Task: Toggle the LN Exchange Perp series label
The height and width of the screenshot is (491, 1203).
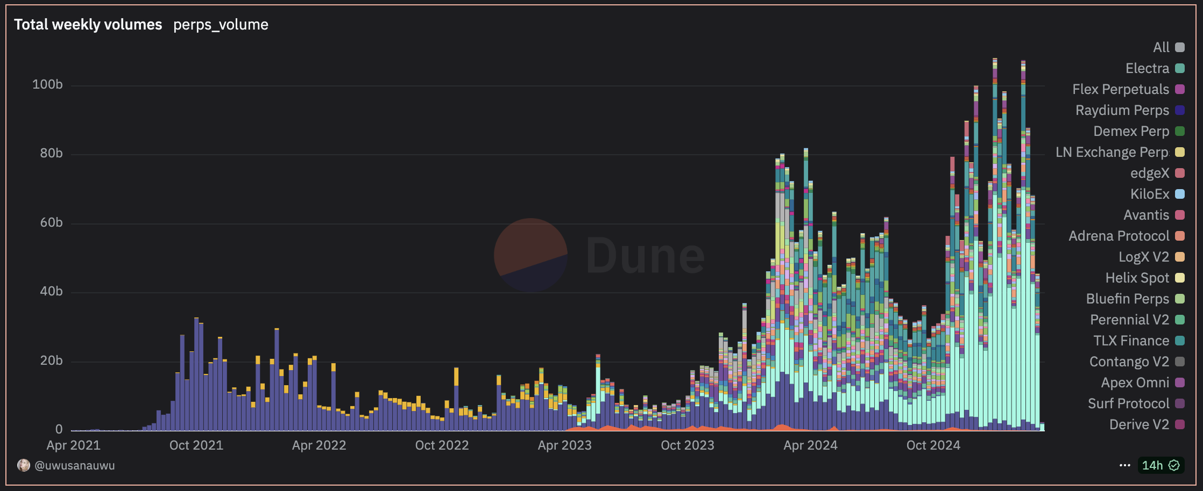Action: pyautogui.click(x=1112, y=152)
